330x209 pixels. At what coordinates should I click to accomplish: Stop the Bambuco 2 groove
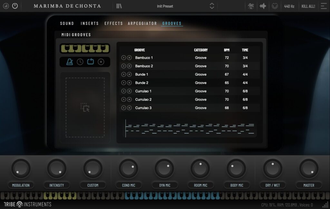click(x=130, y=66)
